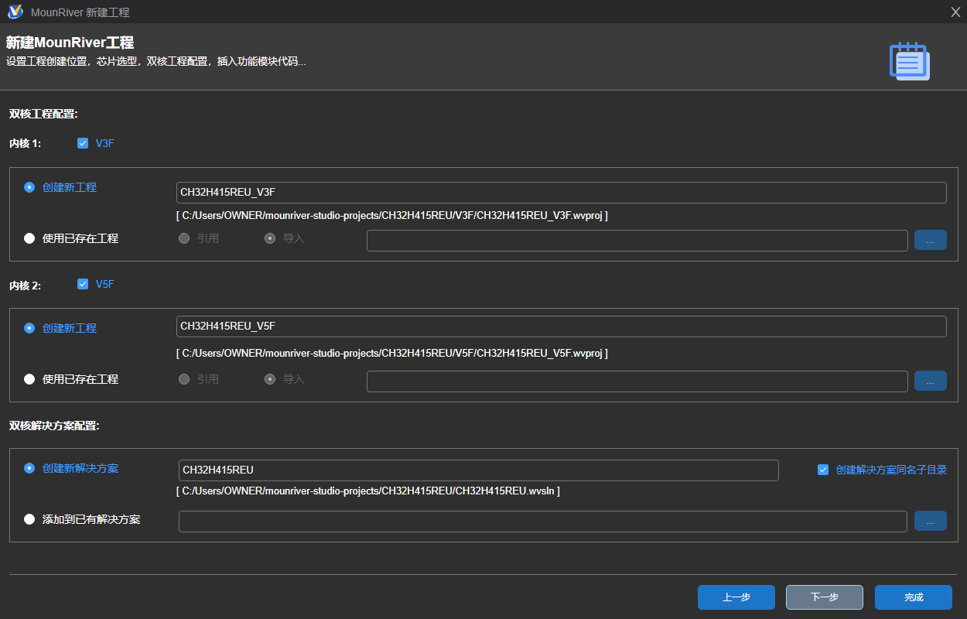The height and width of the screenshot is (619, 967).
Task: Select 使用已存在工程 radio for core 1
Action: 29,238
